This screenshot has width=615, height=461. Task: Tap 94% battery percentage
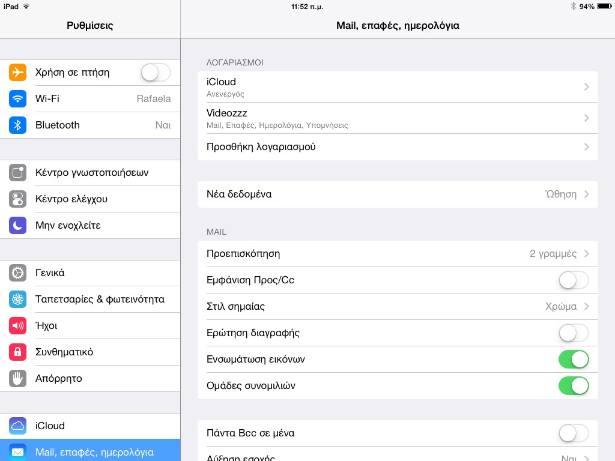pyautogui.click(x=587, y=7)
